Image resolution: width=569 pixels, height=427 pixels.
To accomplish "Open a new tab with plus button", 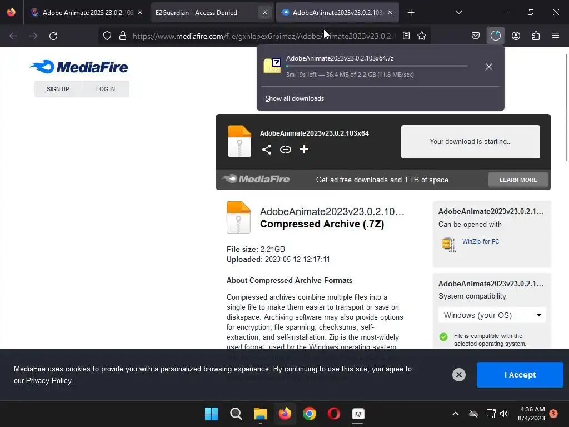I will point(411,13).
